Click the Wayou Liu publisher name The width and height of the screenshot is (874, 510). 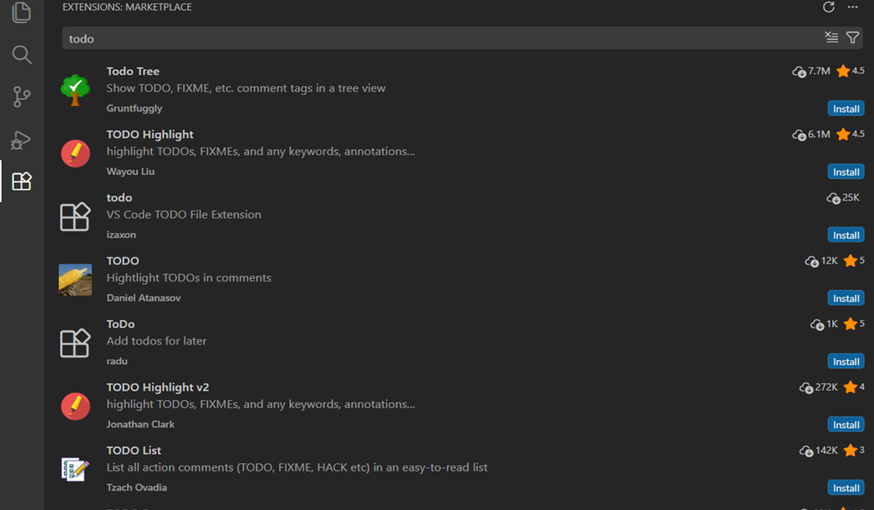click(131, 171)
